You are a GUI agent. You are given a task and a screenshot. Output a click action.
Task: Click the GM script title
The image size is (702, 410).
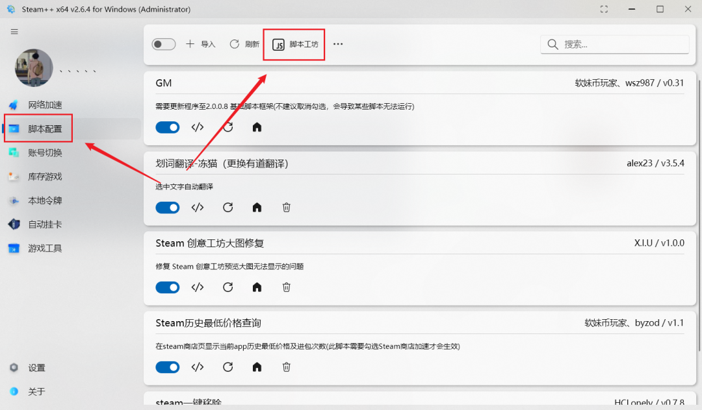tap(163, 83)
